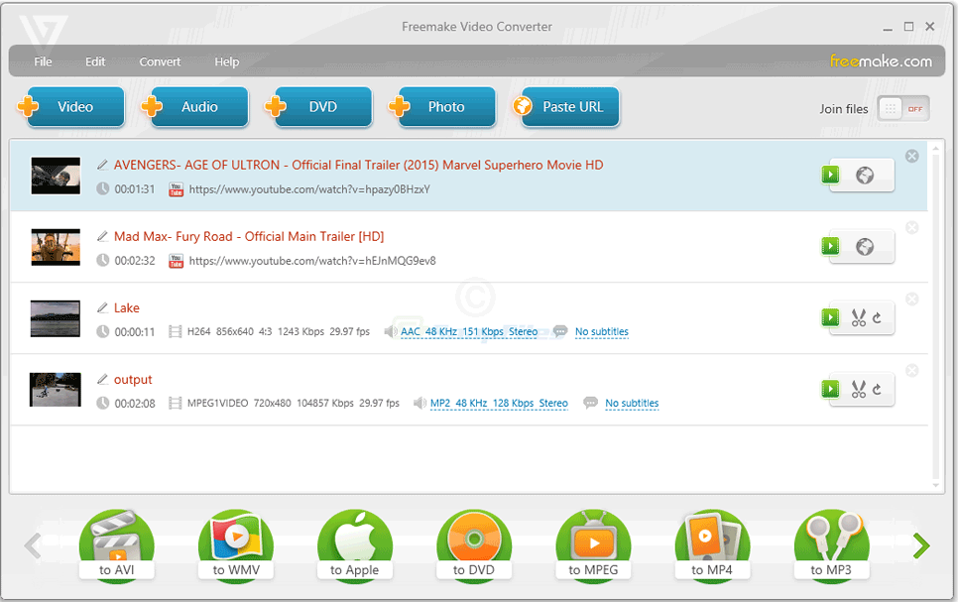Remove the AVENGERS item from list
The height and width of the screenshot is (602, 958).
pos(912,156)
